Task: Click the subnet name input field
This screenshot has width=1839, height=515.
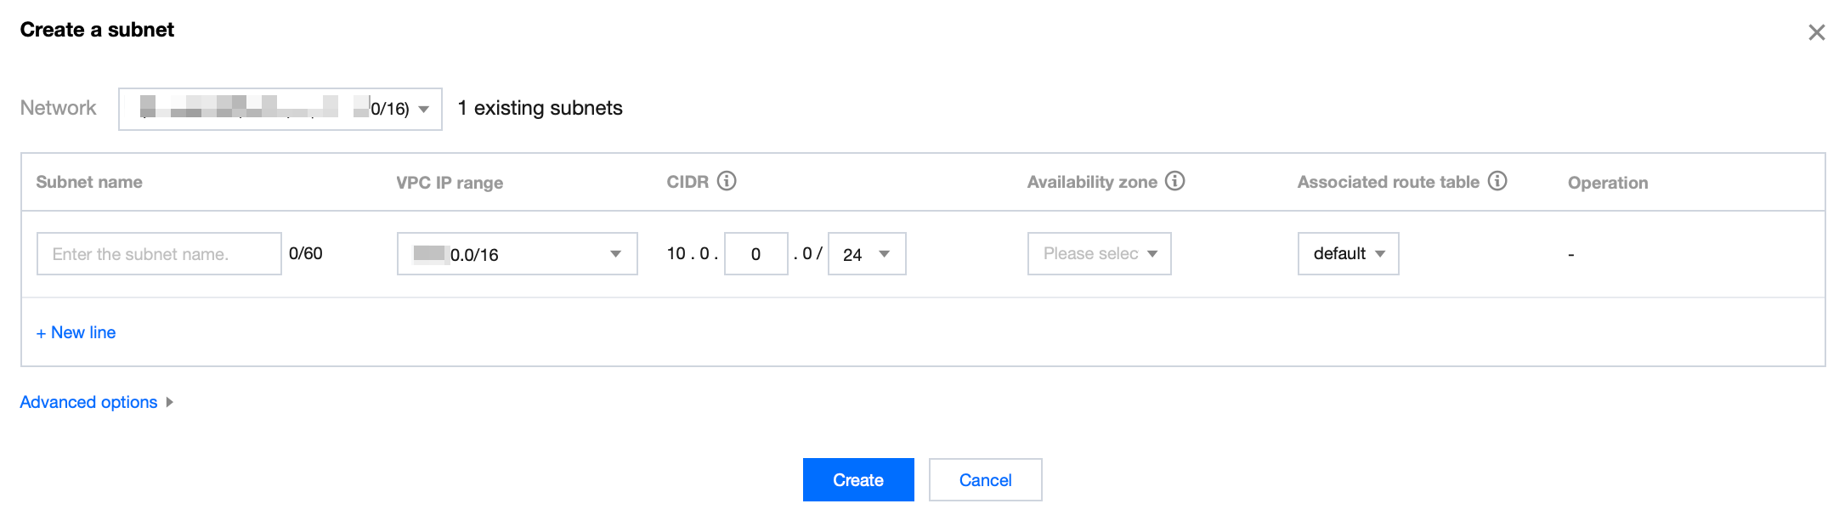Action: click(x=159, y=254)
